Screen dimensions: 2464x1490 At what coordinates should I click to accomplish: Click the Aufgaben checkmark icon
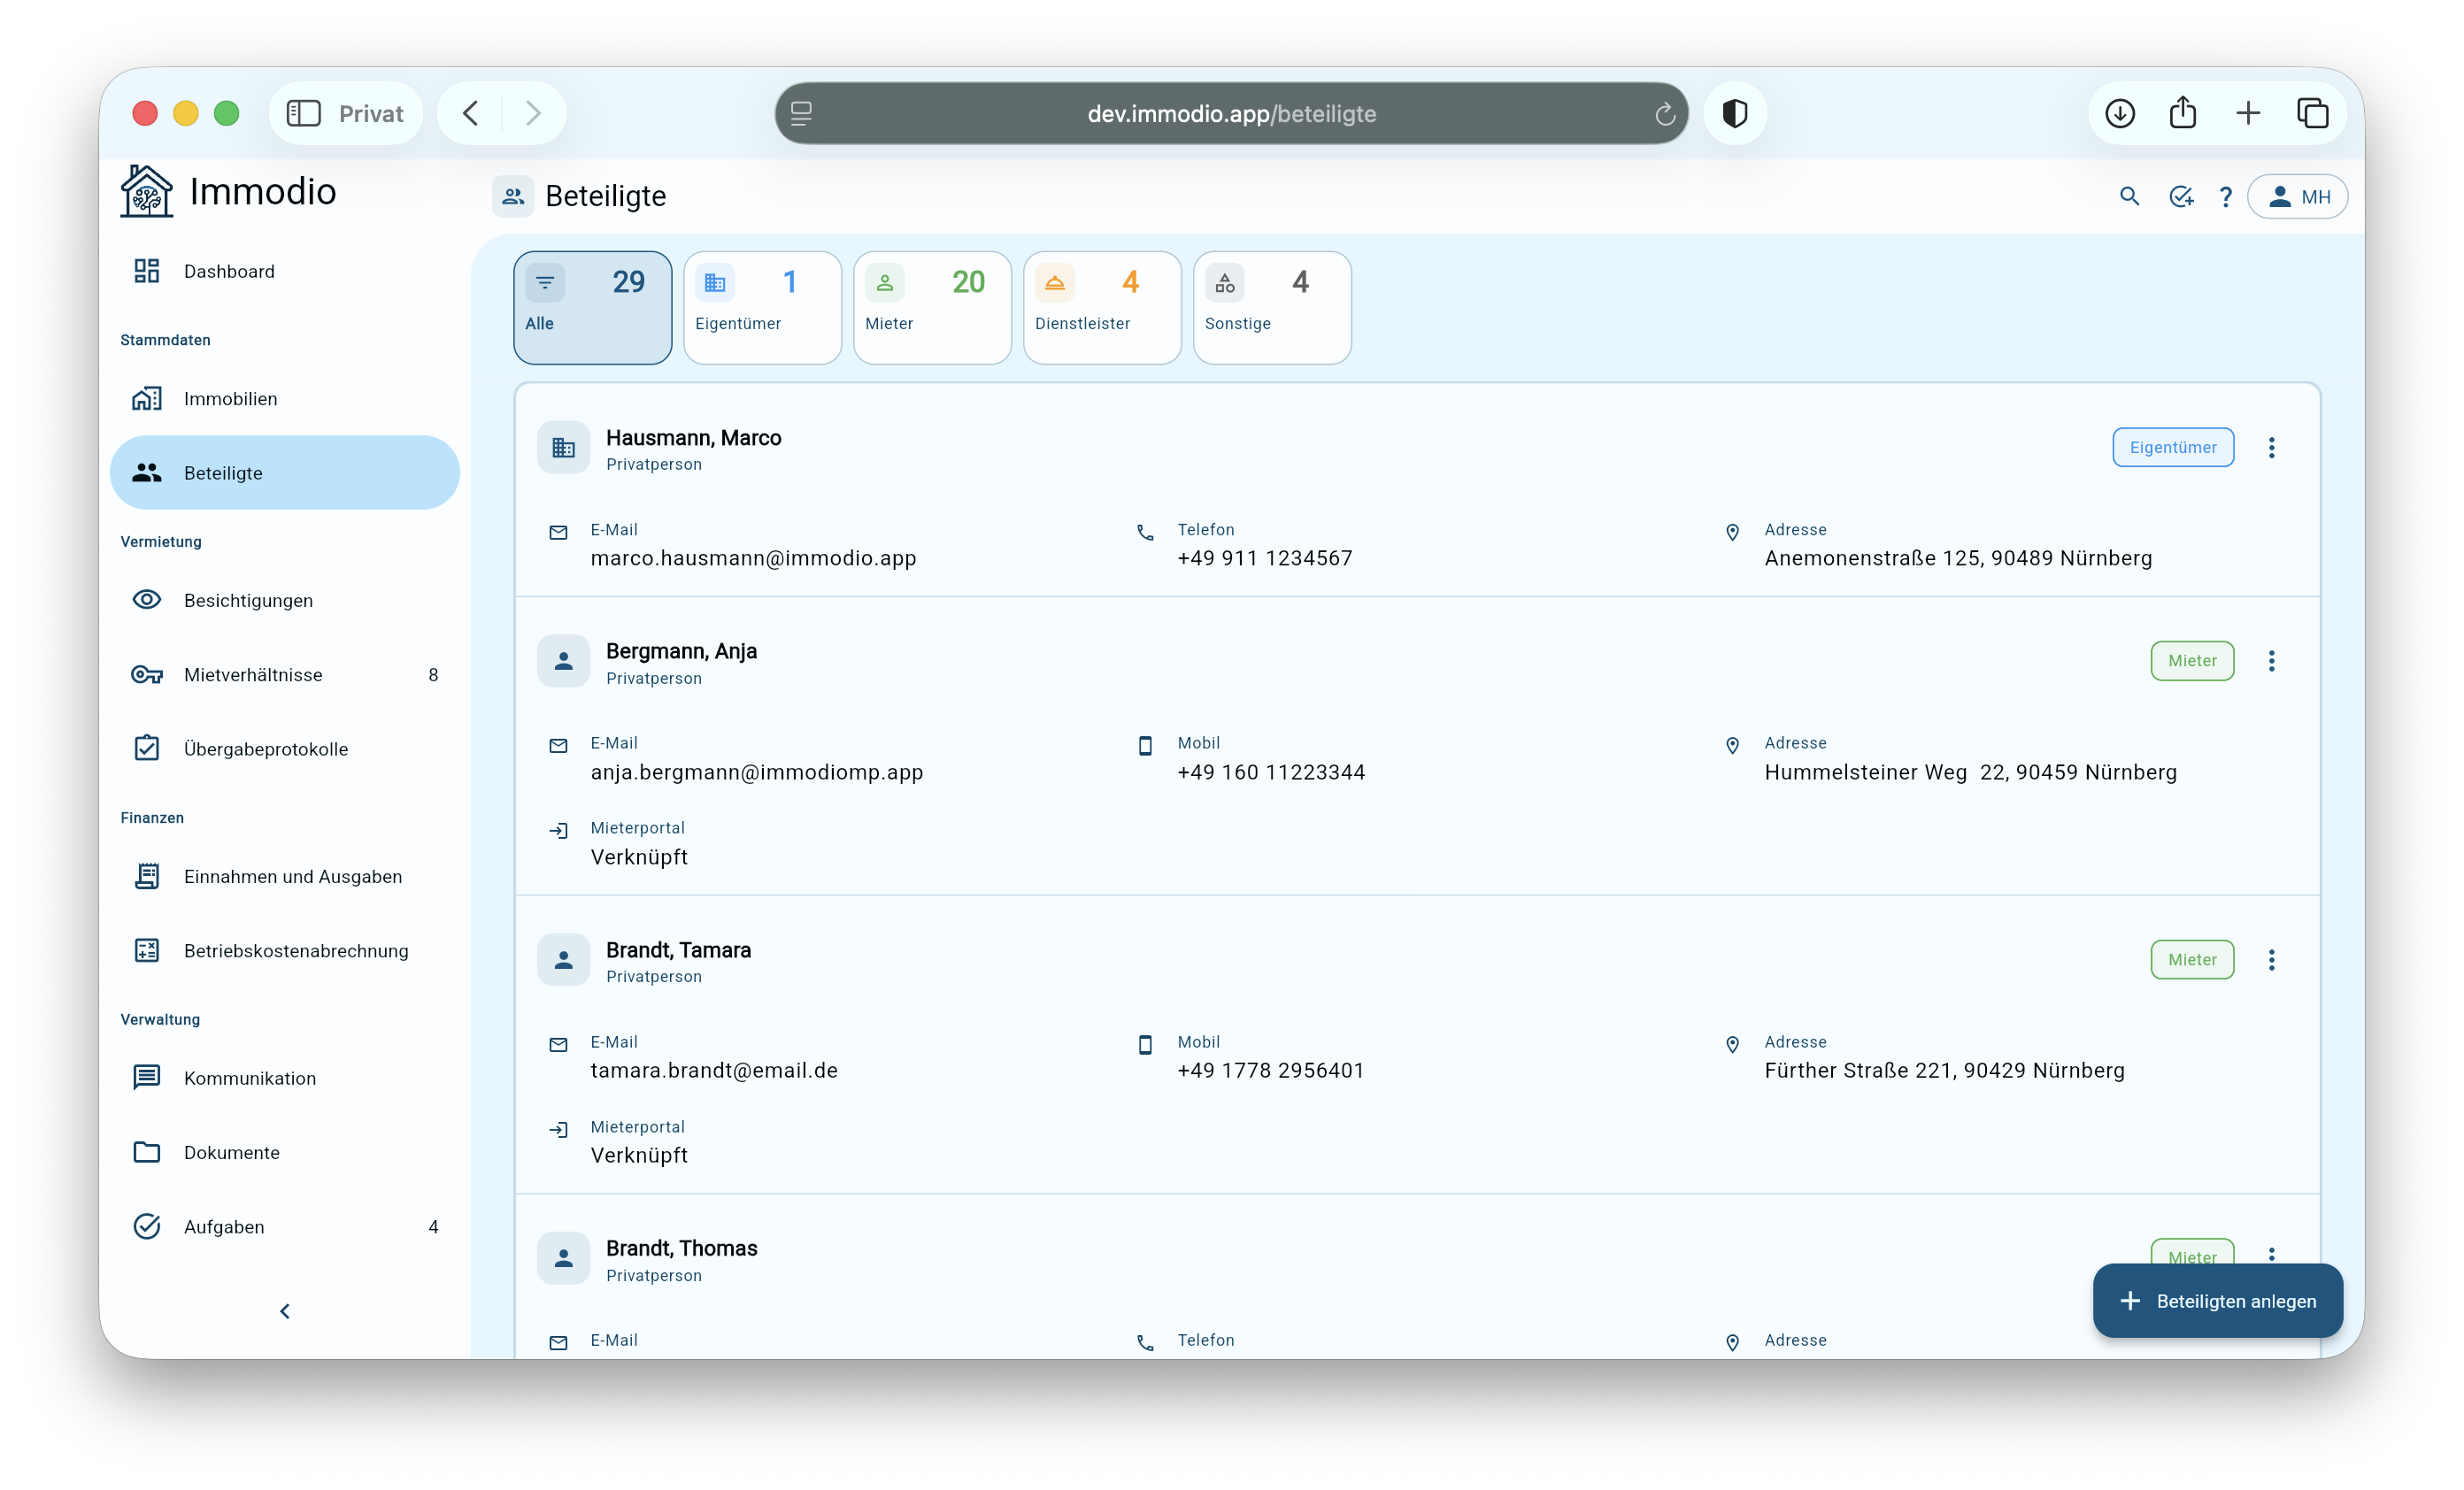(147, 1226)
